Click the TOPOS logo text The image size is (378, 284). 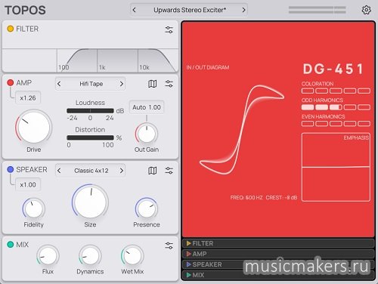tap(25, 11)
